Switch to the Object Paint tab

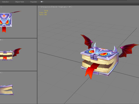(20, 2)
